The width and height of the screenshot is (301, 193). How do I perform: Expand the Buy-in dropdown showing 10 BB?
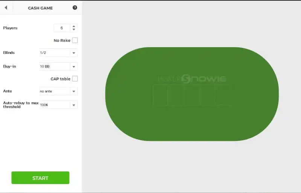click(58, 66)
